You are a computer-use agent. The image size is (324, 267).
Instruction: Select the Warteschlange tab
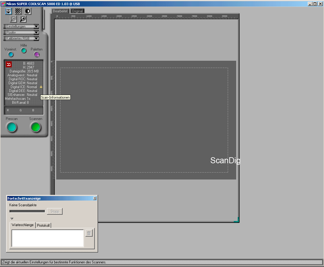click(23, 225)
